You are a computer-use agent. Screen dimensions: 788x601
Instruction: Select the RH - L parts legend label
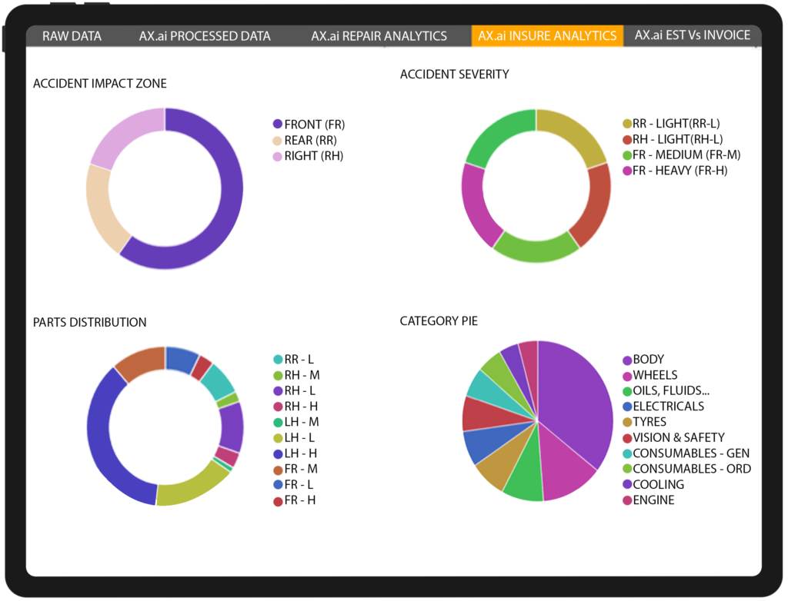[300, 390]
